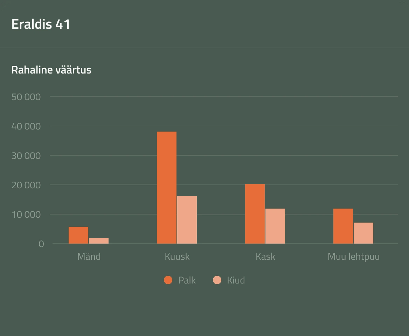The width and height of the screenshot is (409, 336).
Task: Click the Muu lehtpuu axis label
Action: coord(354,257)
